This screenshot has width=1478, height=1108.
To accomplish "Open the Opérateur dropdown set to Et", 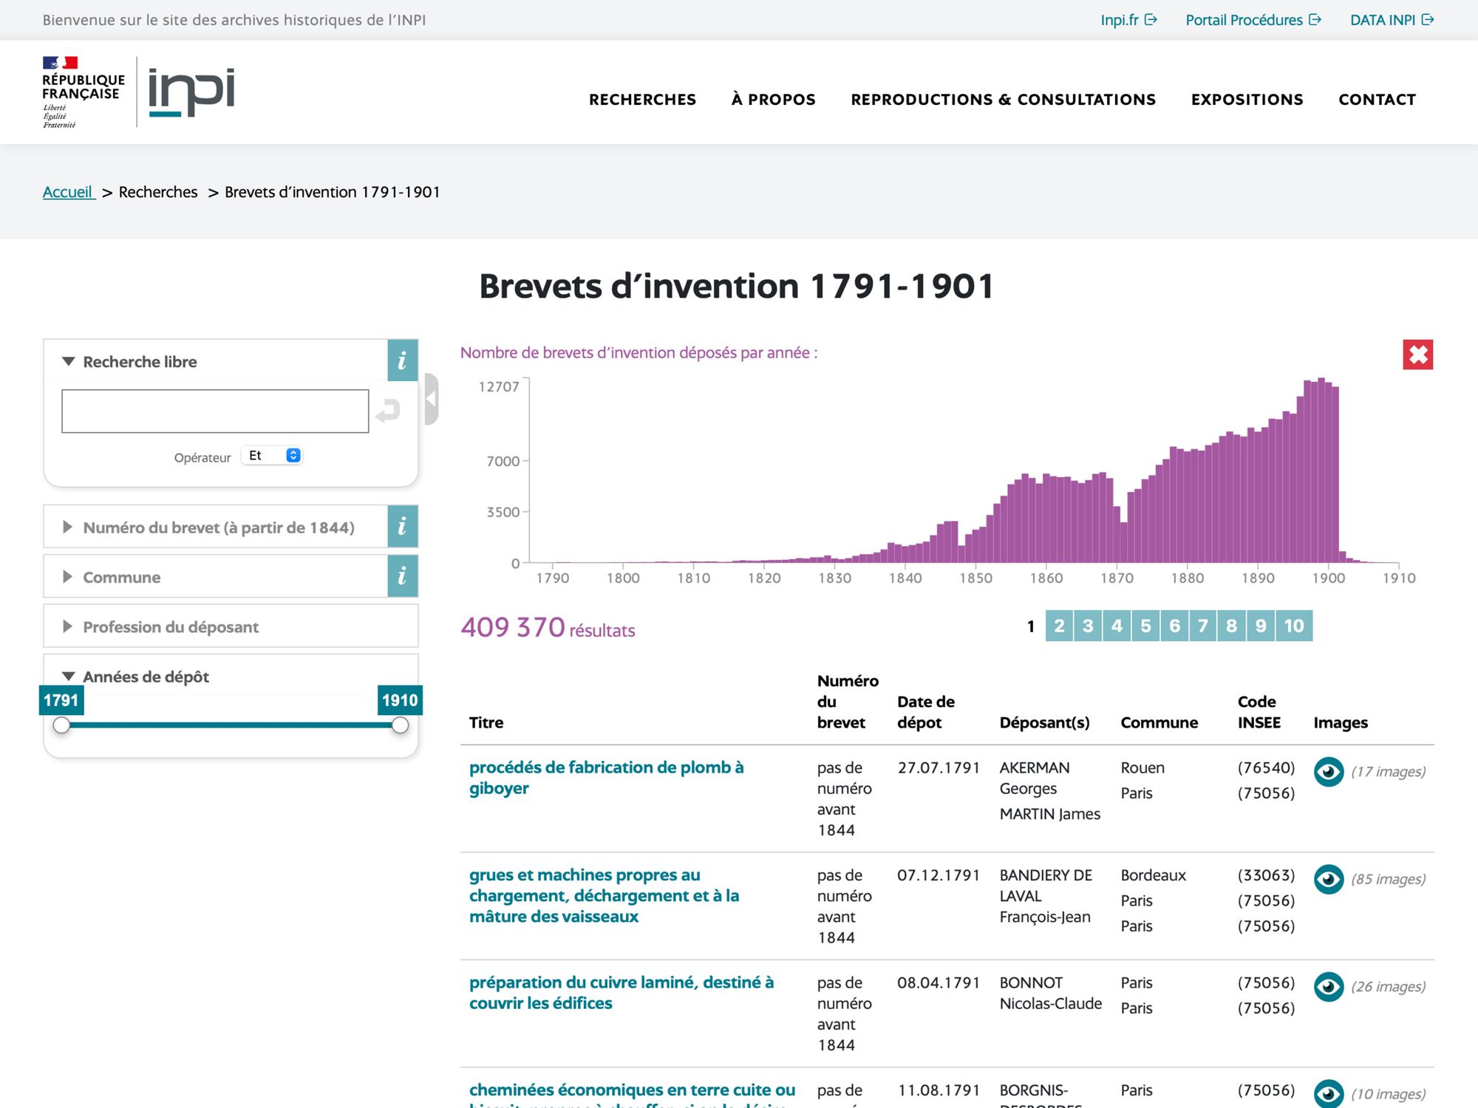I will point(273,456).
